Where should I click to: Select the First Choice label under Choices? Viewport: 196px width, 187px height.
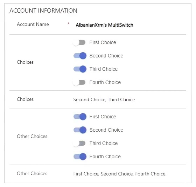click(103, 42)
